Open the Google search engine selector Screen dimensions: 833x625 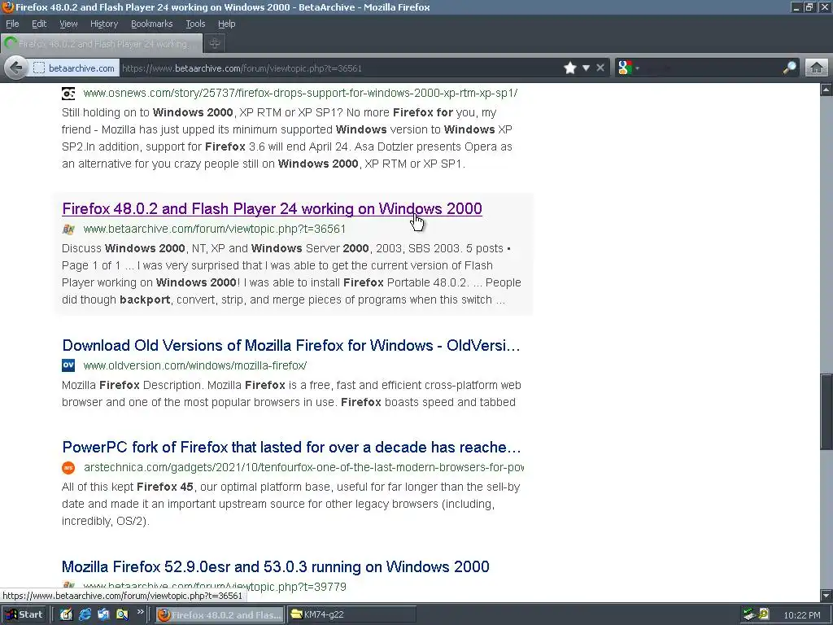(628, 68)
